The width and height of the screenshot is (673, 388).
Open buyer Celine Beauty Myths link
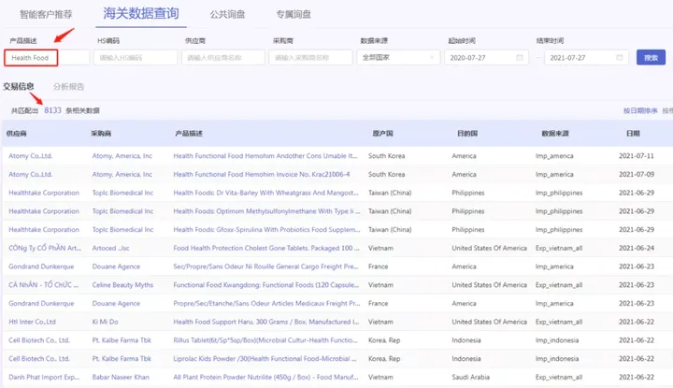[x=122, y=285]
